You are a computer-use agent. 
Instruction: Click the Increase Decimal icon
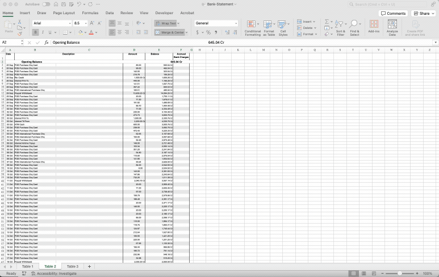[227, 32]
